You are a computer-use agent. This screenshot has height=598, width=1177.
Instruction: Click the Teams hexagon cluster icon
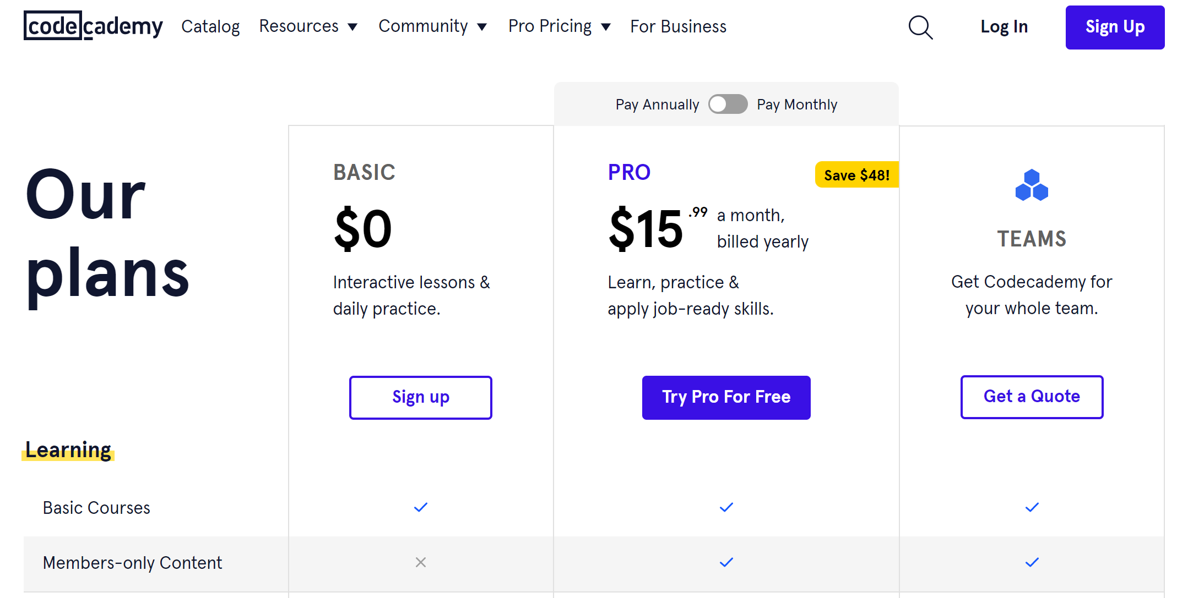(1032, 185)
